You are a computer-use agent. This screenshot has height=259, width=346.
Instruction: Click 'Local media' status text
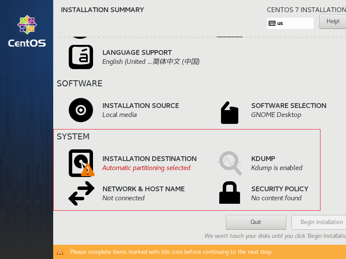pyautogui.click(x=119, y=115)
